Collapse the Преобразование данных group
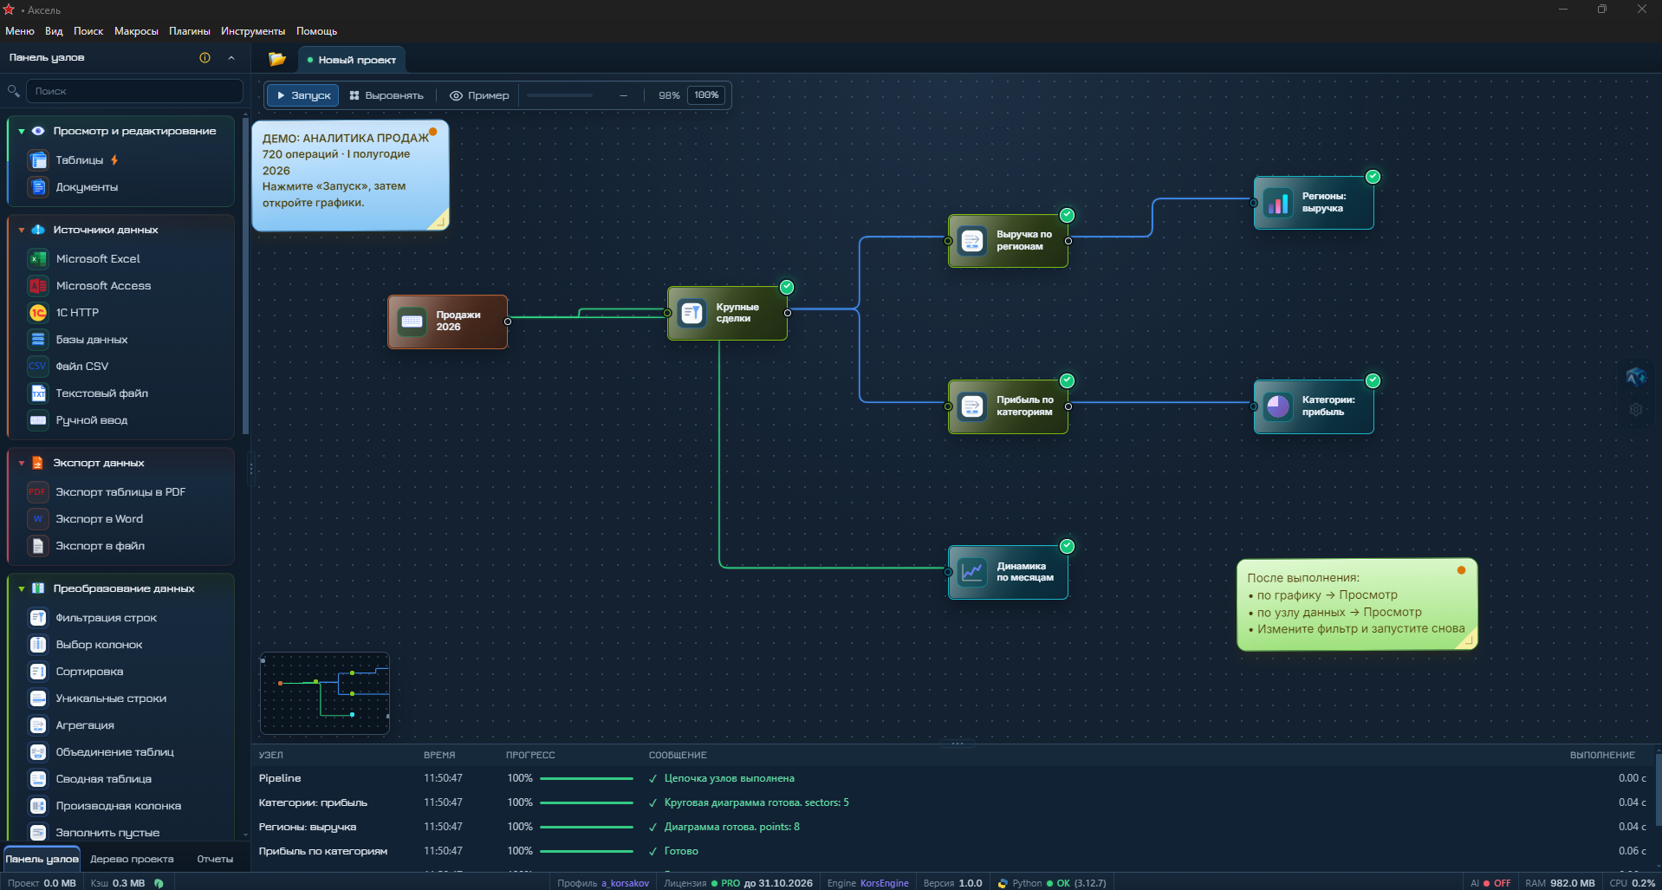Screen dimensions: 1662x890 coord(22,588)
